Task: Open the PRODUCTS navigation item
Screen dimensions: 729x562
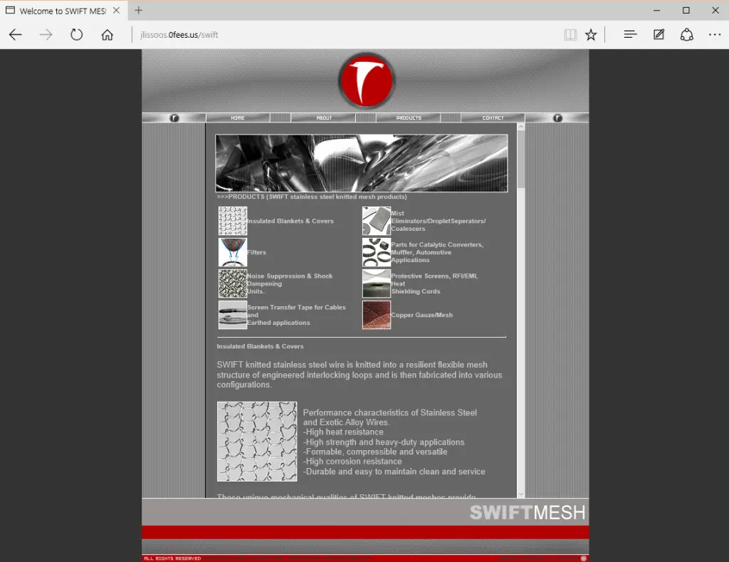Action: click(409, 118)
